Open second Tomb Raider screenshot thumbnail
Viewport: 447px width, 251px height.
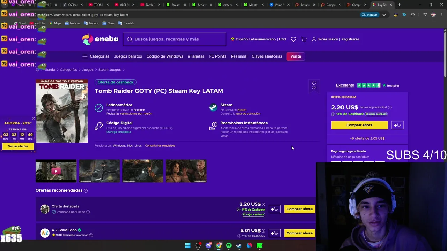99,171
